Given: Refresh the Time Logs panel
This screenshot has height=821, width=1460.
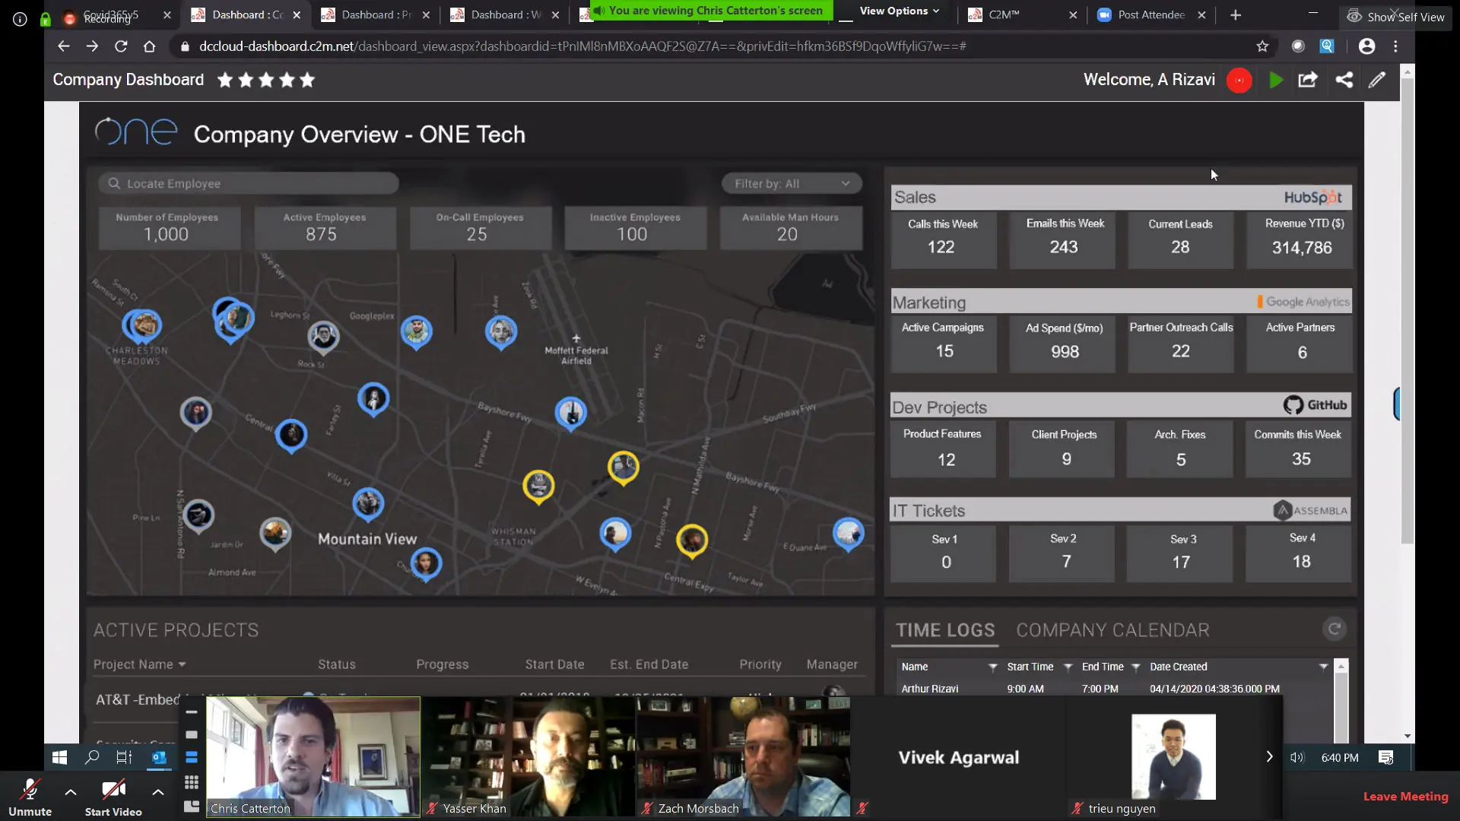Looking at the screenshot, I should coord(1334,629).
